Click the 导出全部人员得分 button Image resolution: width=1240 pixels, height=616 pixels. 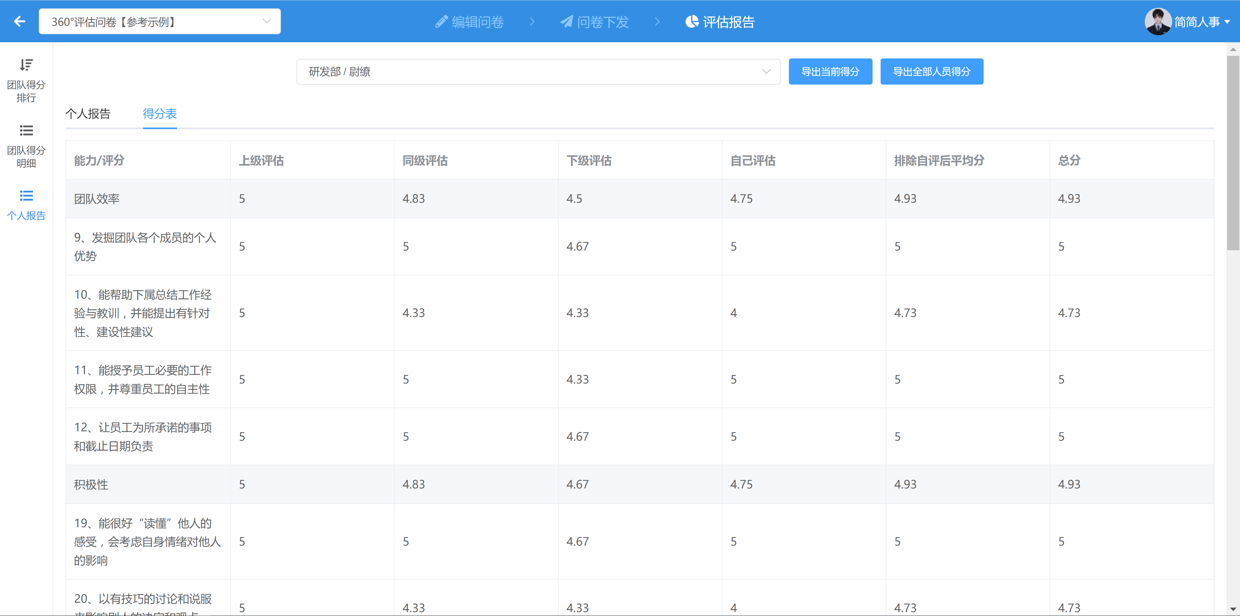[x=932, y=72]
